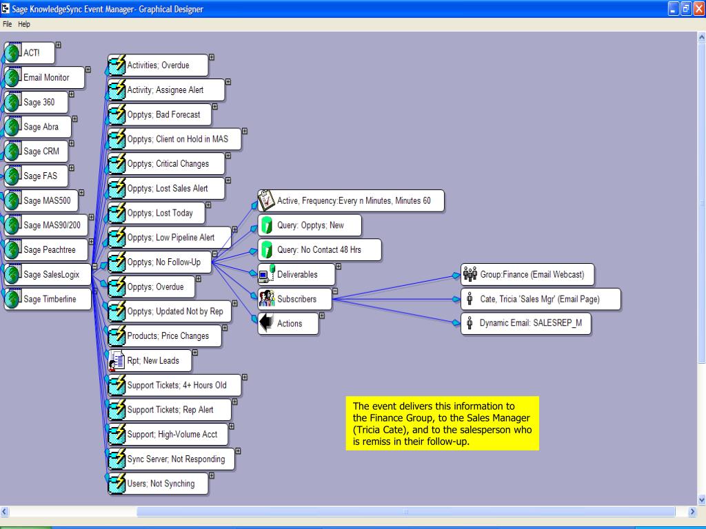
Task: Click the green cylinder icon for Query: Opptys; New
Action: coord(267,225)
